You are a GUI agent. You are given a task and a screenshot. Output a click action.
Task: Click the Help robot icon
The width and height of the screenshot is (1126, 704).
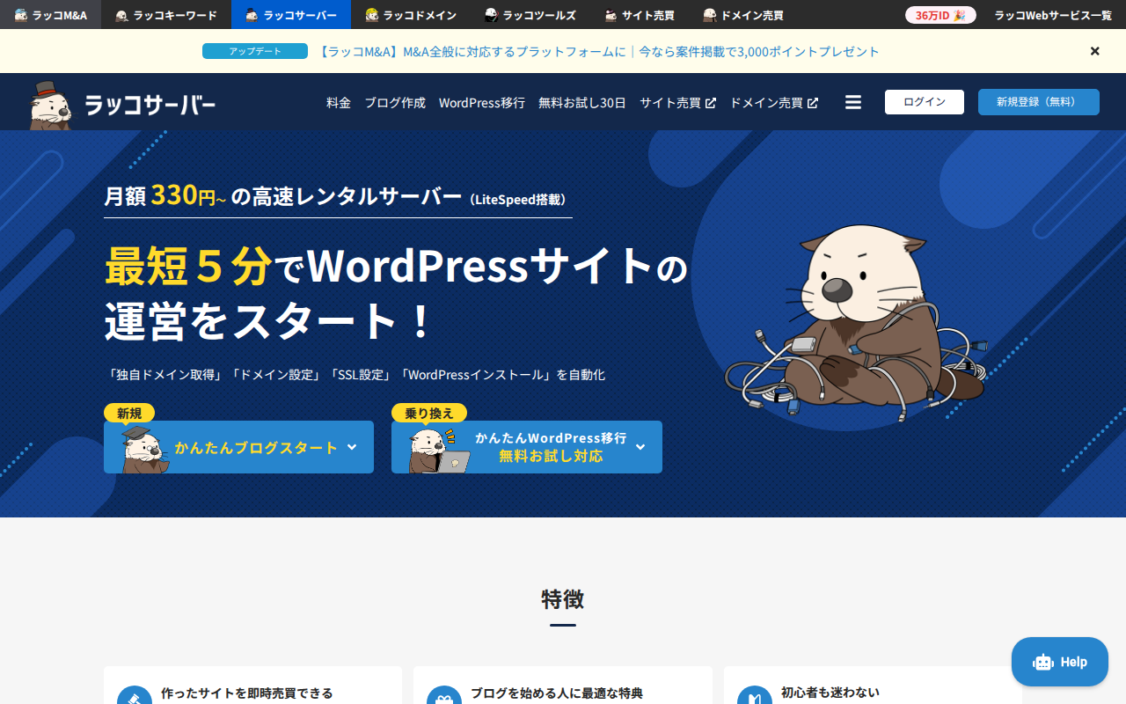(x=1042, y=662)
